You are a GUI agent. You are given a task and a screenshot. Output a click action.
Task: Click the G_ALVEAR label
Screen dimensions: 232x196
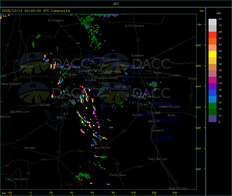pyautogui.click(x=154, y=113)
